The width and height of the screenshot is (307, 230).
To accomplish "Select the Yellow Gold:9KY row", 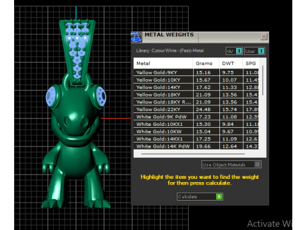I will click(x=196, y=72).
